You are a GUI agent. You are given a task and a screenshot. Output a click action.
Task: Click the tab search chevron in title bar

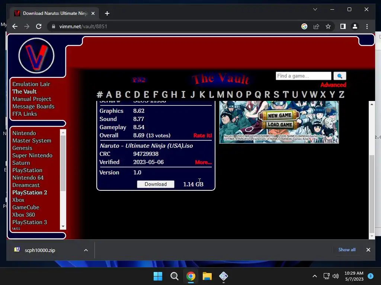pyautogui.click(x=315, y=9)
